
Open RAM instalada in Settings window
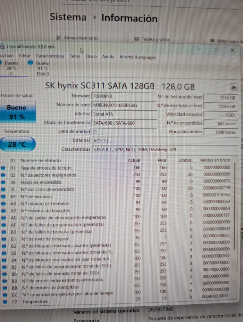[227, 41]
